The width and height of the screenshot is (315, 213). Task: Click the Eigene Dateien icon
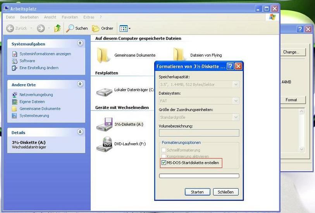point(14,102)
